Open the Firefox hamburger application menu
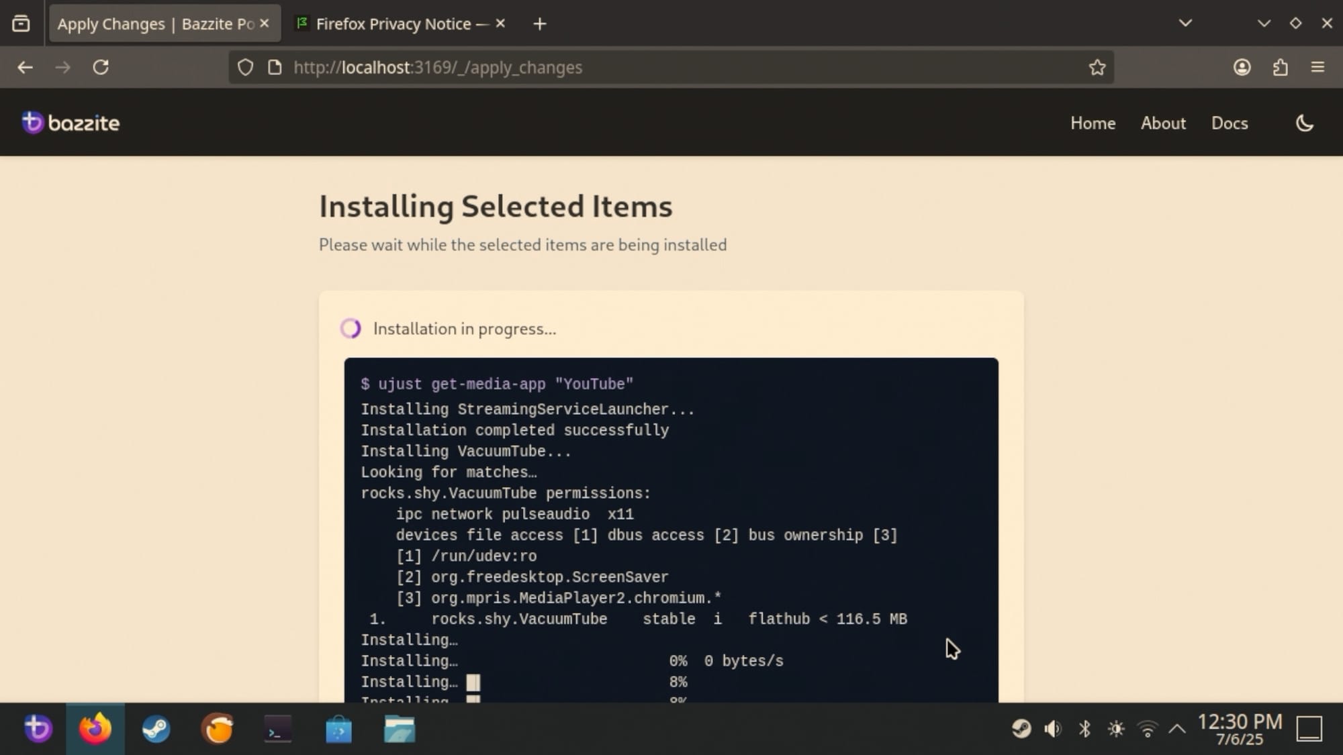 [1317, 67]
